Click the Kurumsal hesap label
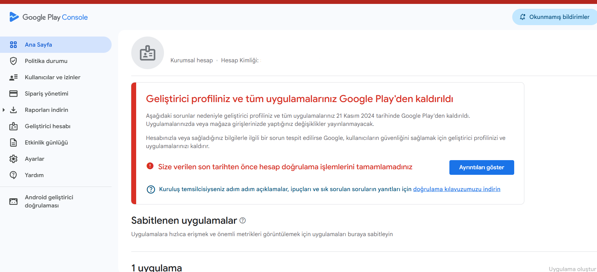Screen dimensions: 597x272 click(191, 60)
